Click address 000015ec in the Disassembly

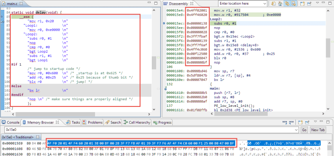point(175,23)
